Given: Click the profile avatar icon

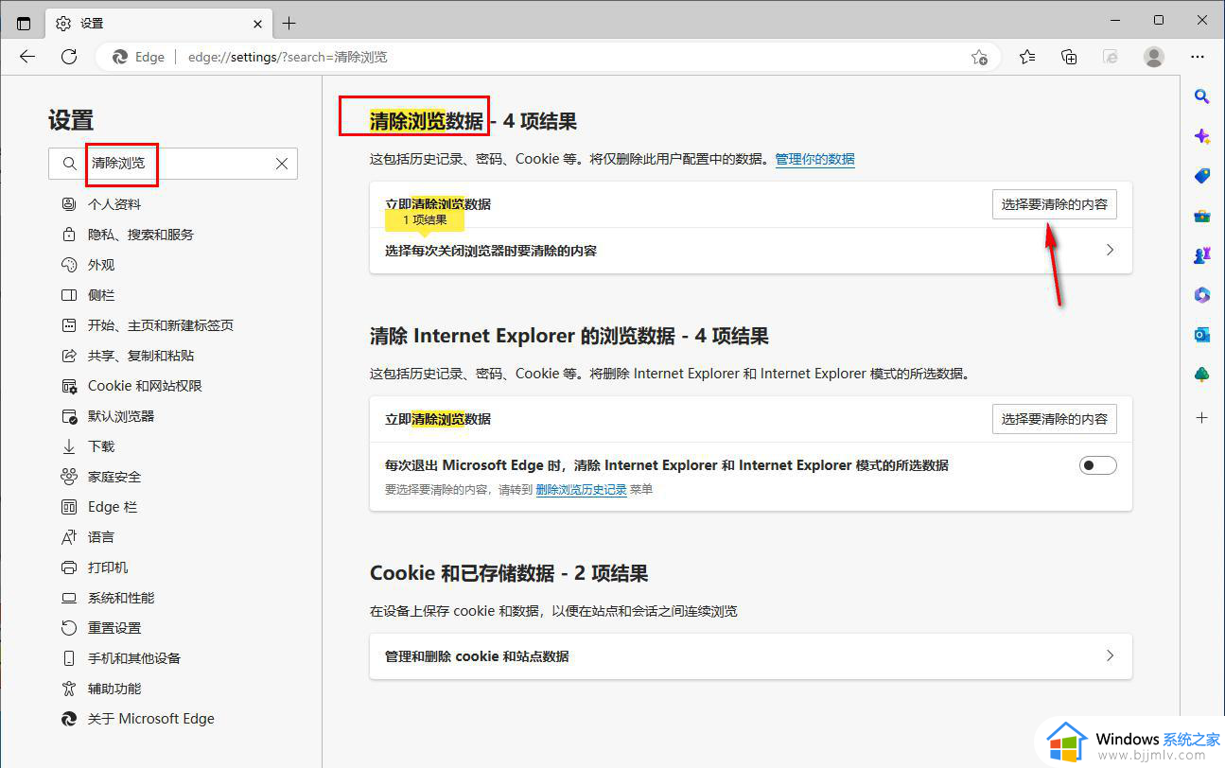Looking at the screenshot, I should (1154, 57).
